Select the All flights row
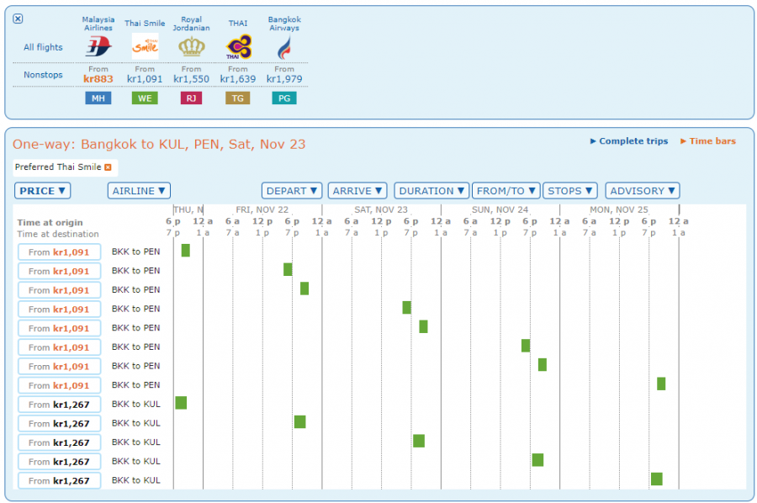The height and width of the screenshot is (503, 757). pyautogui.click(x=42, y=47)
